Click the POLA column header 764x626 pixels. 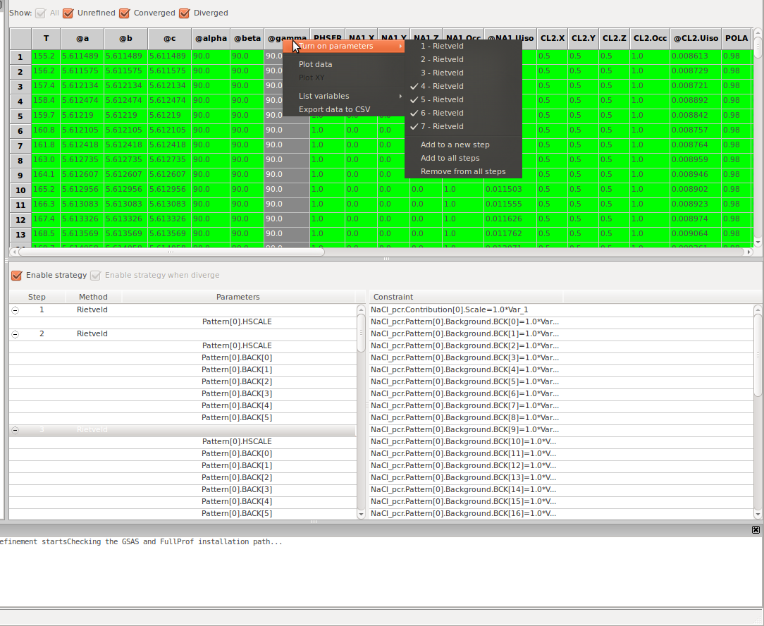click(737, 39)
